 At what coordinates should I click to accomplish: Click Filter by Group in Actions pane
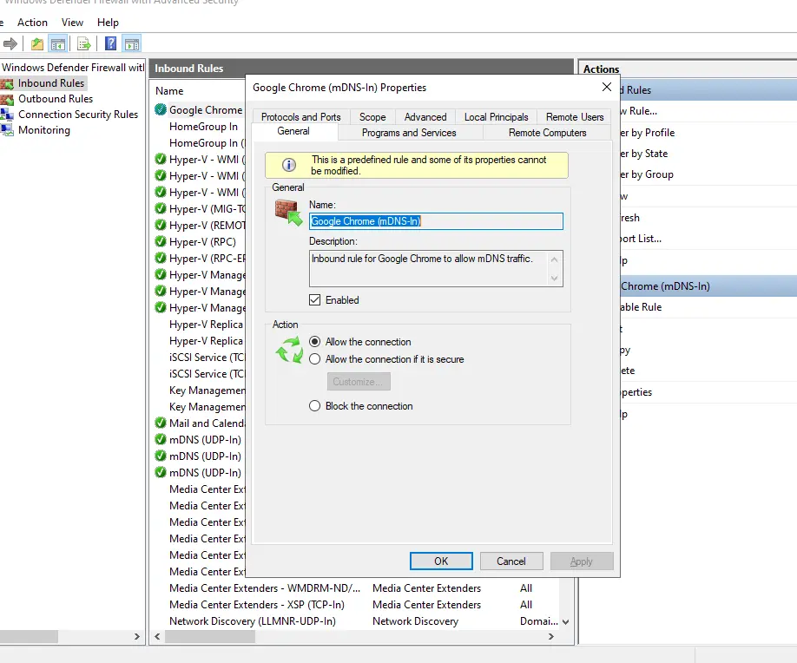(647, 174)
